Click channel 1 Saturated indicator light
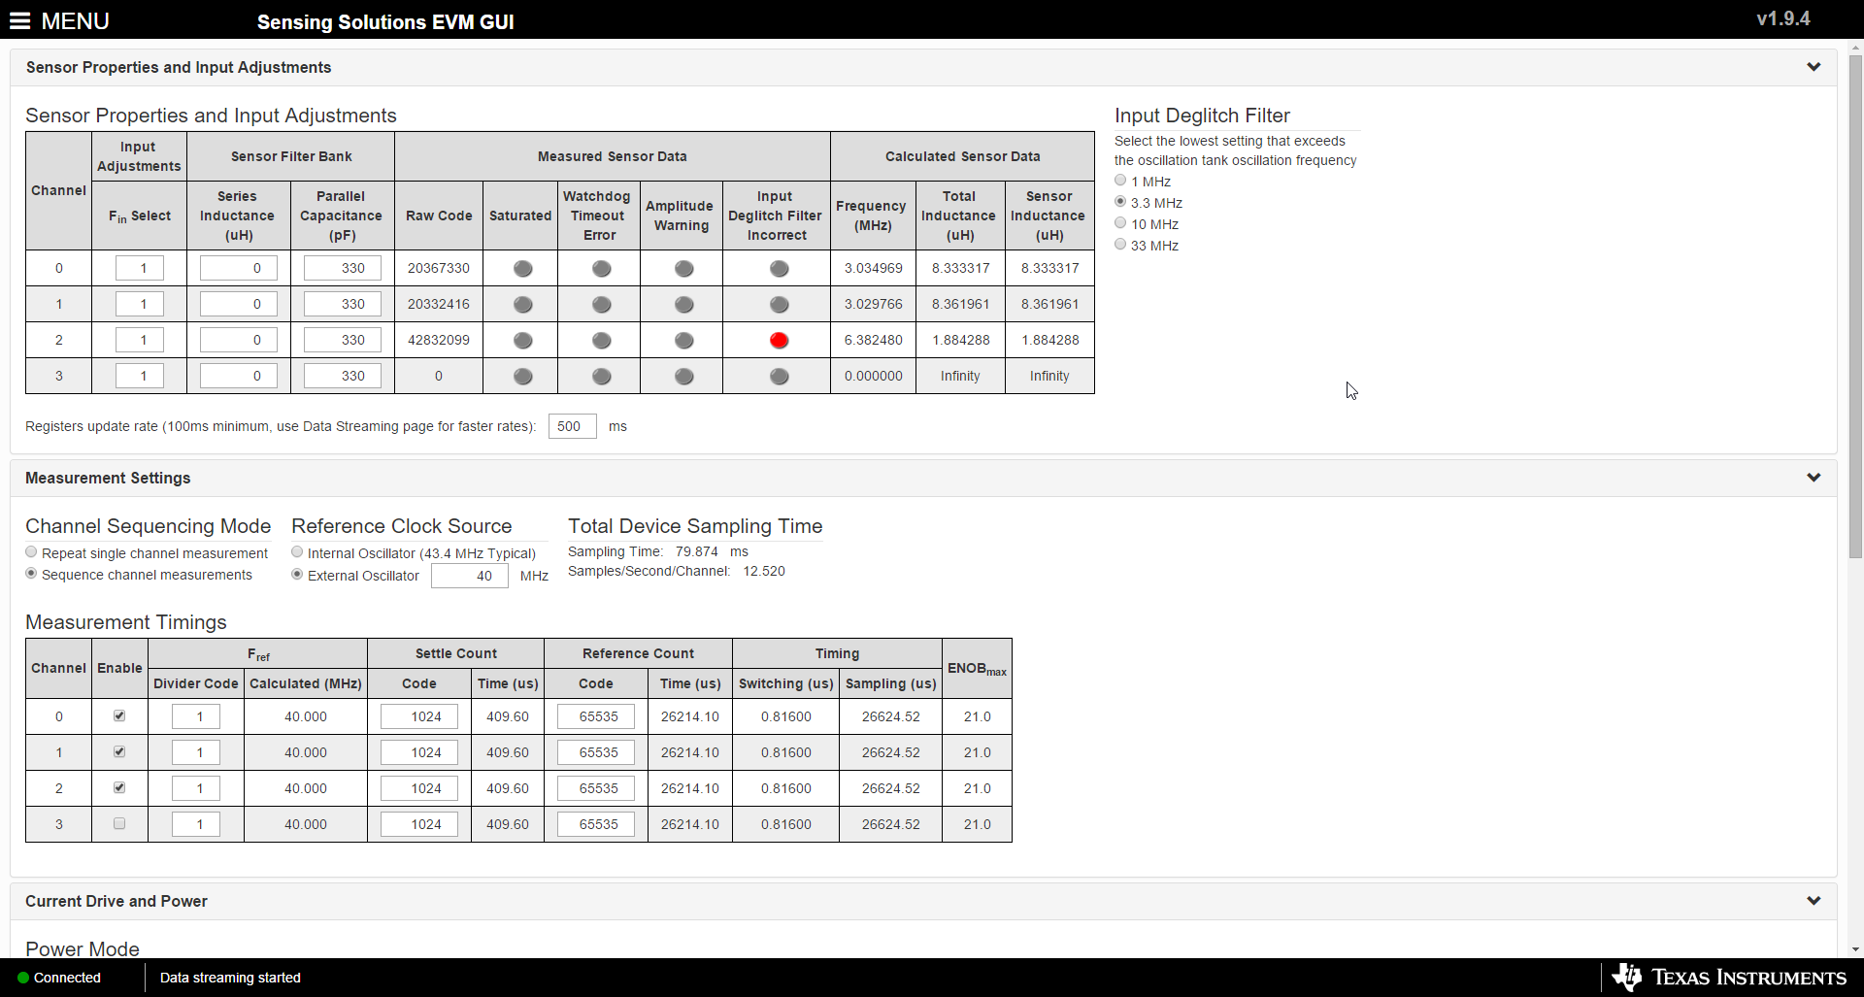Viewport: 1864px width, 997px height. pos(522,305)
